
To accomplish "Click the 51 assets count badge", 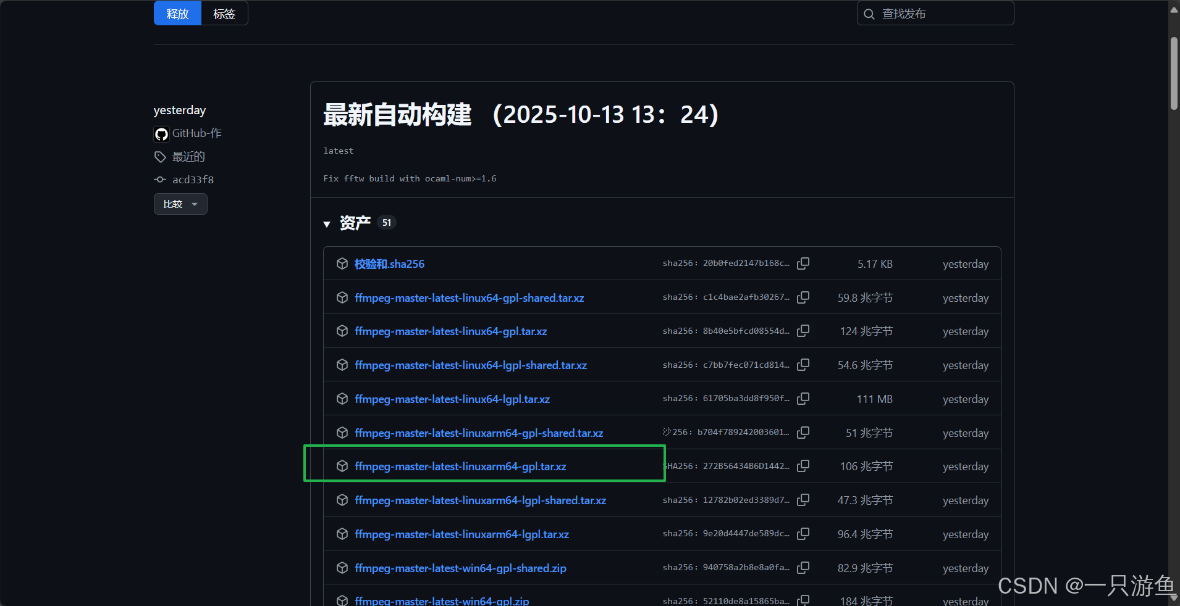I will 387,223.
